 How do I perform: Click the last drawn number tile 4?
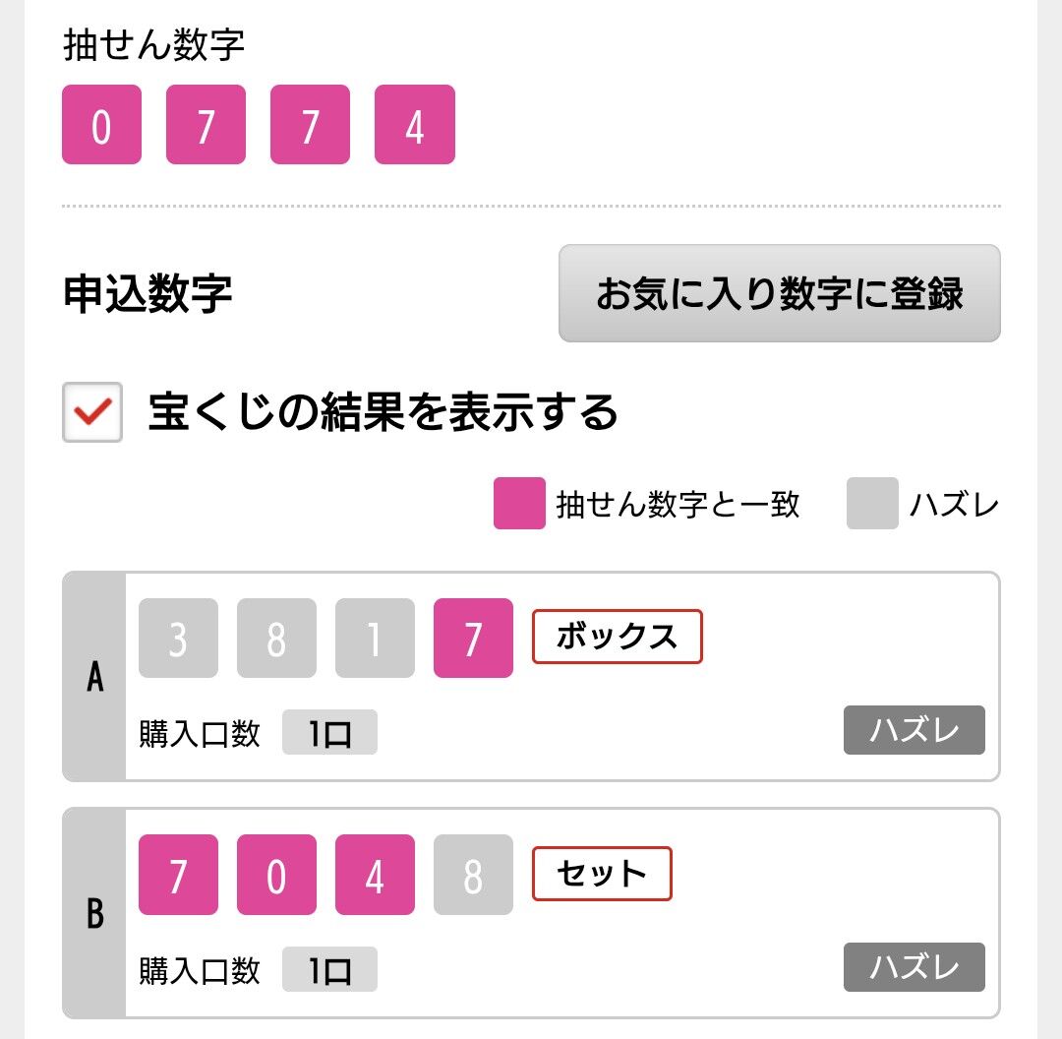tap(414, 125)
